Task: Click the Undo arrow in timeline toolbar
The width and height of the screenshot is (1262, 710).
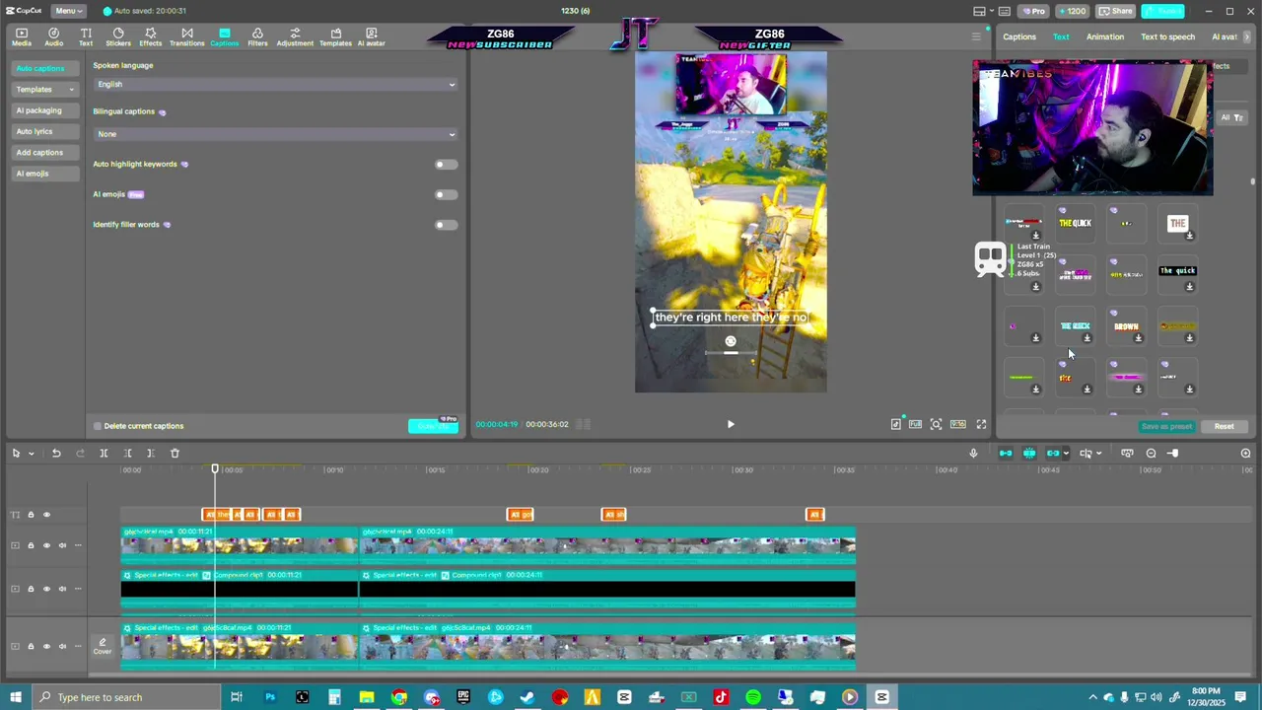Action: point(56,453)
